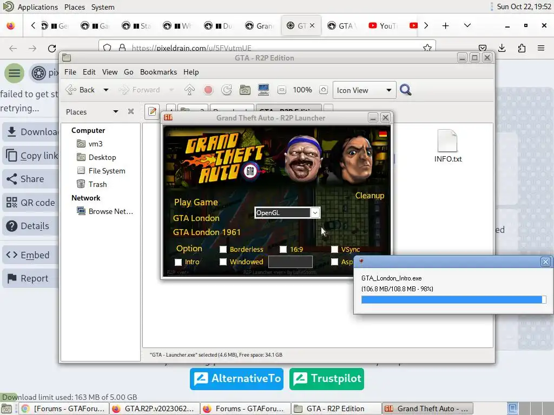Click the Computer toolbar icon
The height and width of the screenshot is (415, 554).
(263, 90)
